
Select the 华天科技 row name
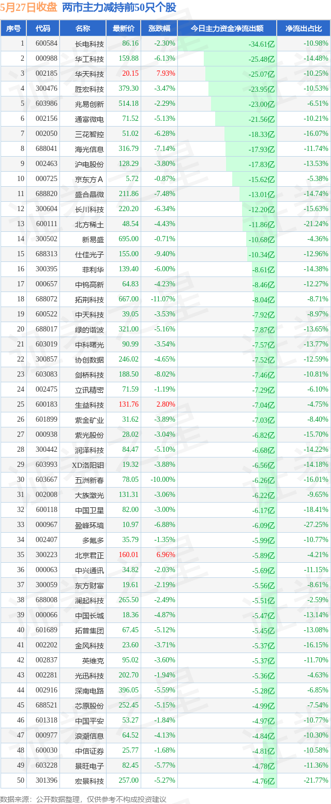[x=89, y=74]
